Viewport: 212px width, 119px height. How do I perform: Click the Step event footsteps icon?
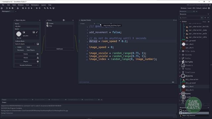pyautogui.click(x=47, y=26)
